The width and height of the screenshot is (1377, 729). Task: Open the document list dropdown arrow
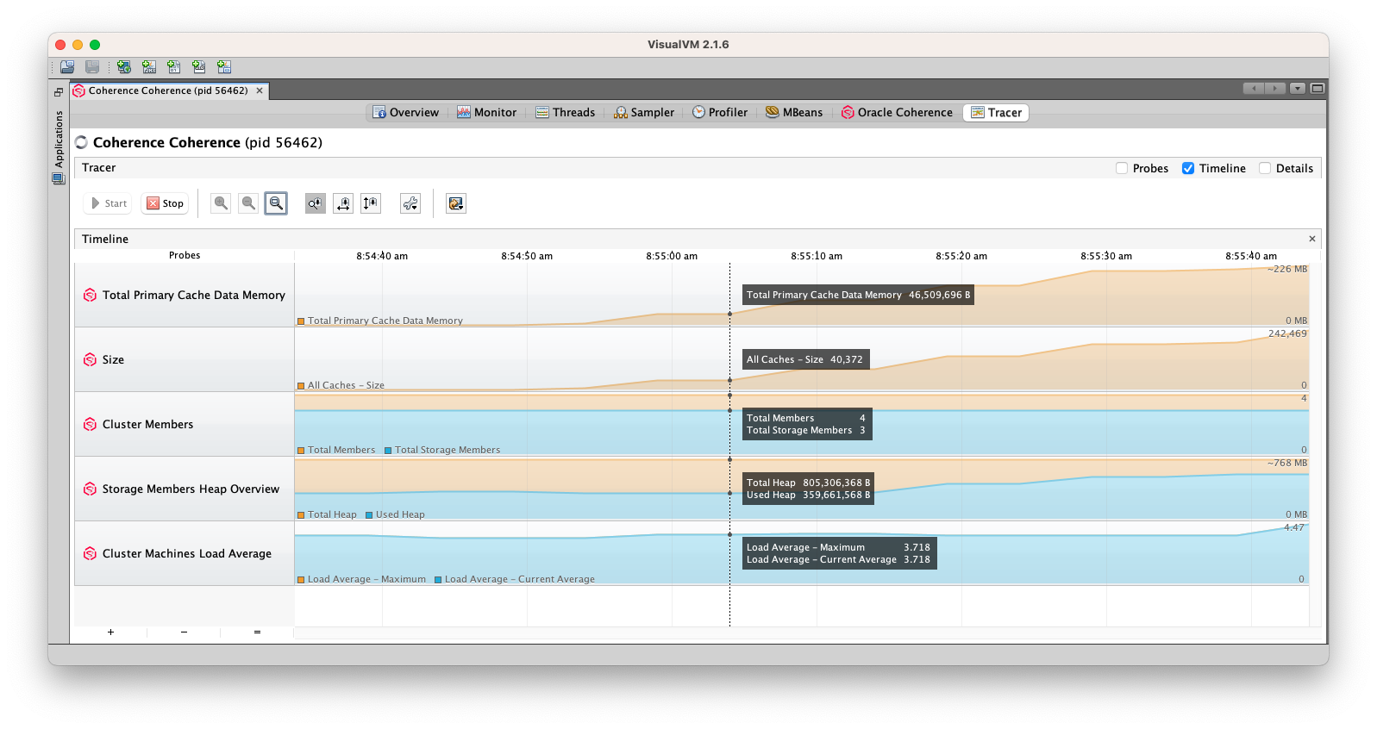(x=1297, y=88)
